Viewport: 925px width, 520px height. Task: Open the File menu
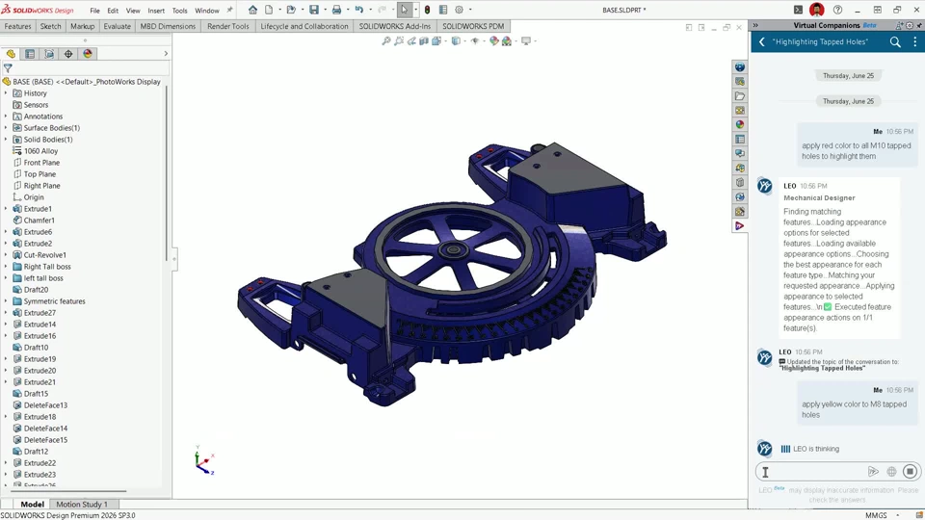pyautogui.click(x=94, y=11)
